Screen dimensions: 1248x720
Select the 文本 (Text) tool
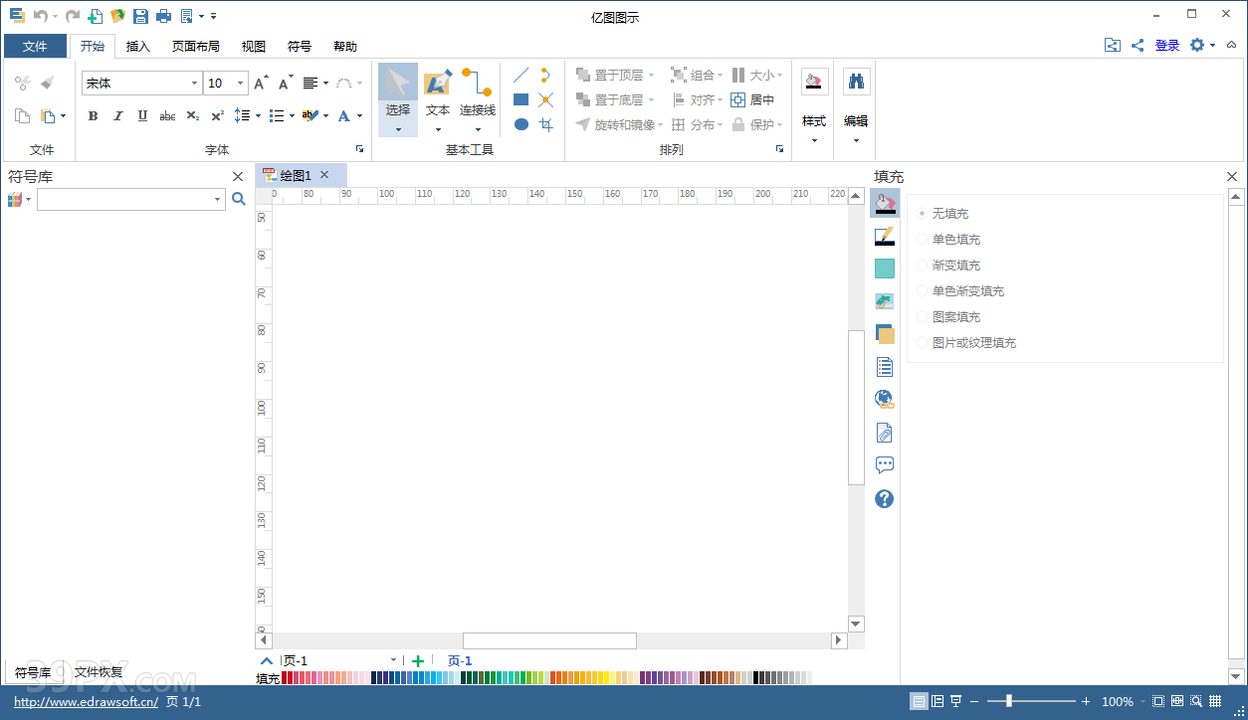[x=437, y=96]
